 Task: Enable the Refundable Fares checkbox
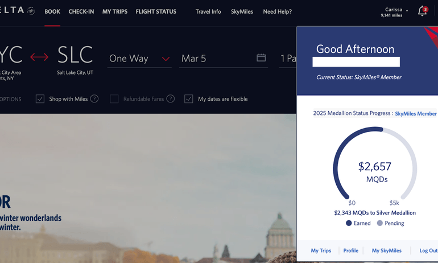(114, 99)
